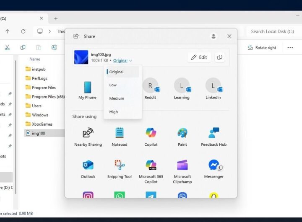Click Rotate right in Explorer toolbar
302x222 pixels.
262,48
